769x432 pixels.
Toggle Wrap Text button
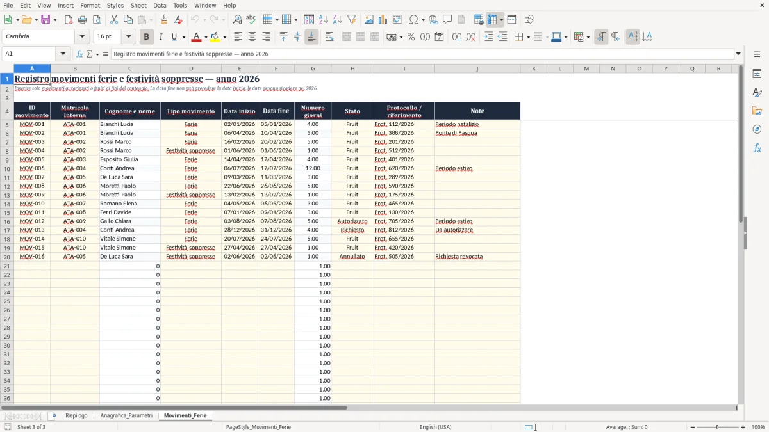[x=329, y=37]
